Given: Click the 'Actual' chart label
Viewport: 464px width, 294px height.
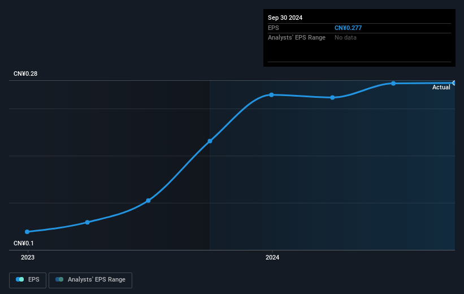Looking at the screenshot, I should (x=441, y=87).
